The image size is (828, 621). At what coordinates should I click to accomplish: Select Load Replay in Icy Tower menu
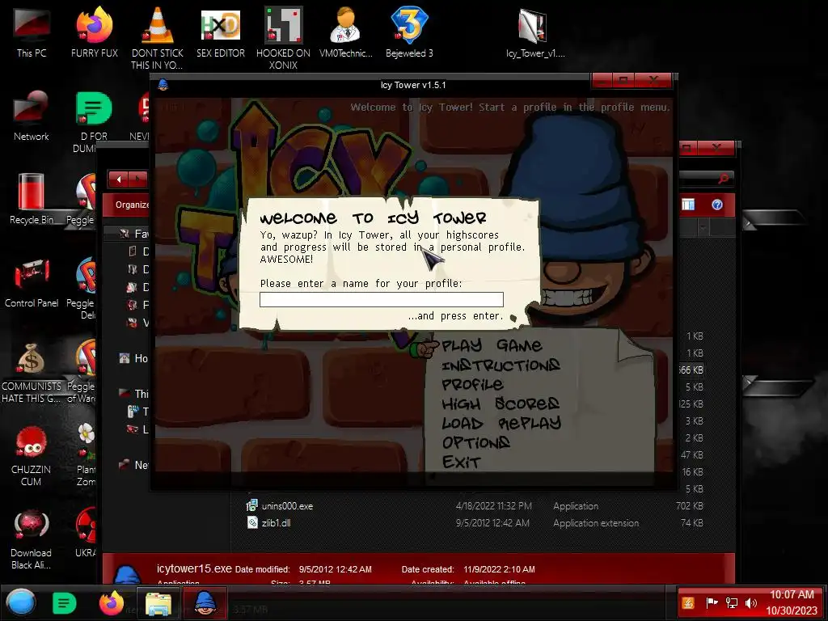(x=501, y=424)
